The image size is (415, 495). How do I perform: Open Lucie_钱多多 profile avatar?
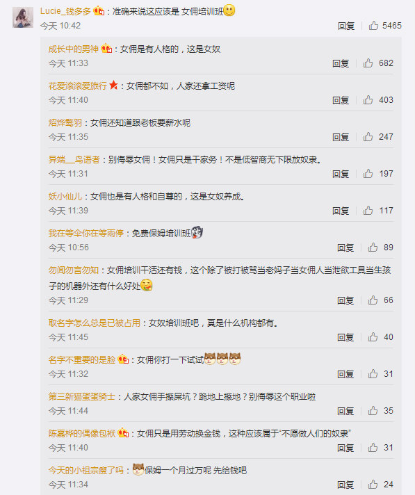pos(23,17)
